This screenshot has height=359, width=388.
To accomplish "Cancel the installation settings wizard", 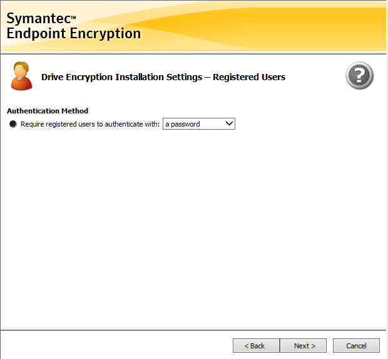I will click(x=356, y=346).
